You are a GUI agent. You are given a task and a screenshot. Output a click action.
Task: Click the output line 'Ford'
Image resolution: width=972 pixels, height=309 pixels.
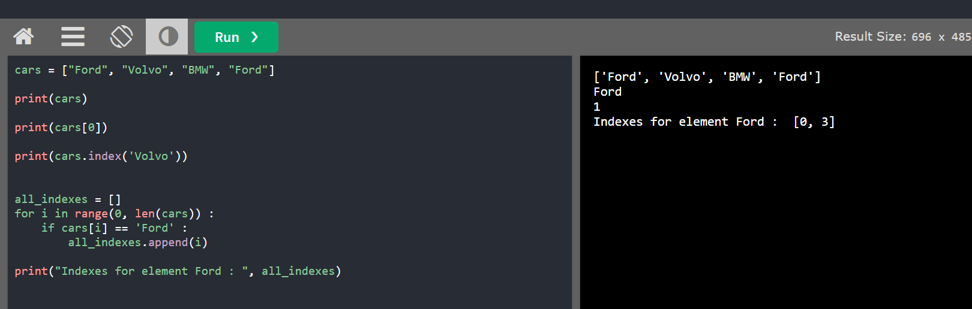point(608,92)
